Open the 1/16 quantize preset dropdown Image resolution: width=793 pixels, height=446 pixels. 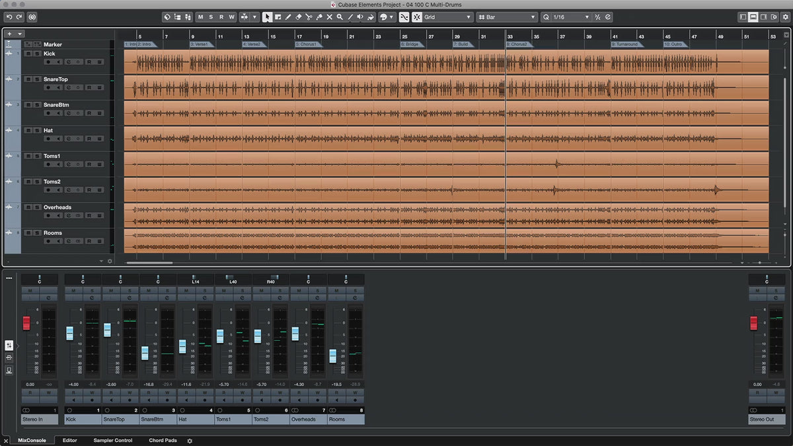(x=565, y=17)
